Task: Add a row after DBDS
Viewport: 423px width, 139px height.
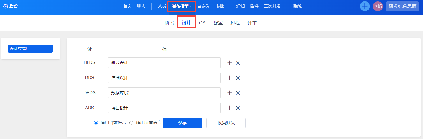Action: tap(230, 93)
